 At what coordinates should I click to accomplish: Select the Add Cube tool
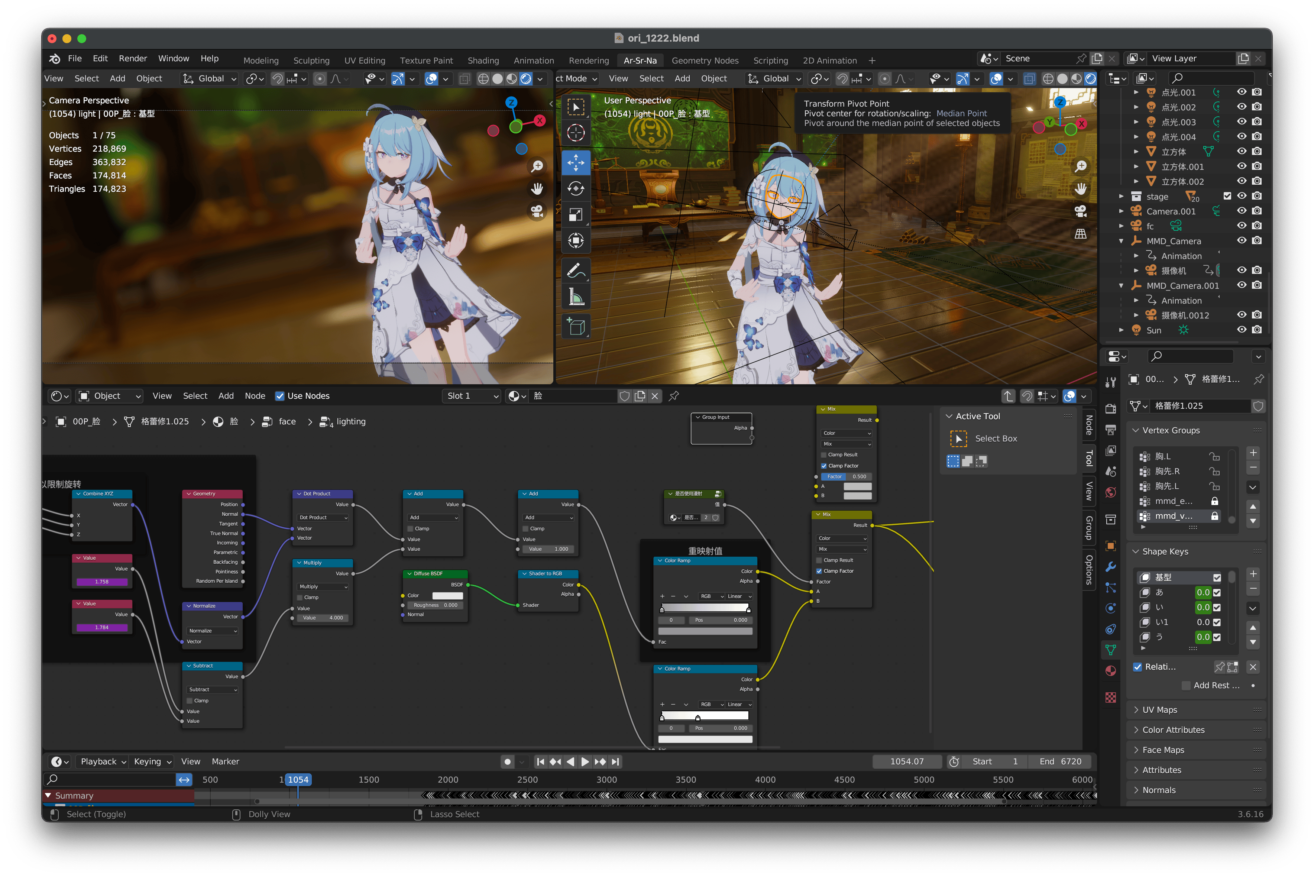point(575,327)
